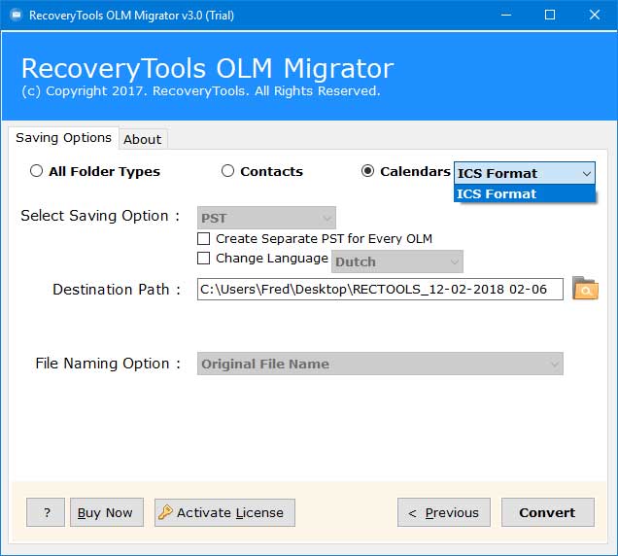The height and width of the screenshot is (556, 618).
Task: Open the Saving Options tab
Action: [x=63, y=138]
